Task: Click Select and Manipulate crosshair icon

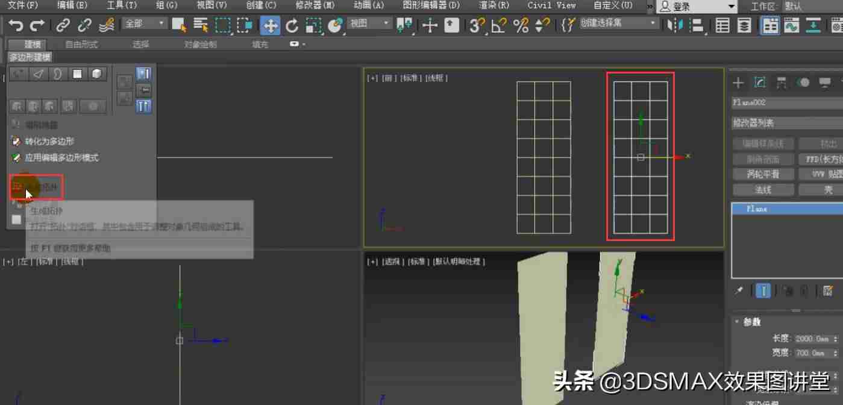Action: pyautogui.click(x=430, y=25)
